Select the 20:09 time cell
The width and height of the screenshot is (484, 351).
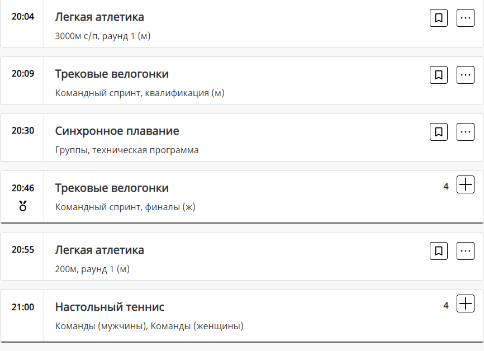pos(23,73)
